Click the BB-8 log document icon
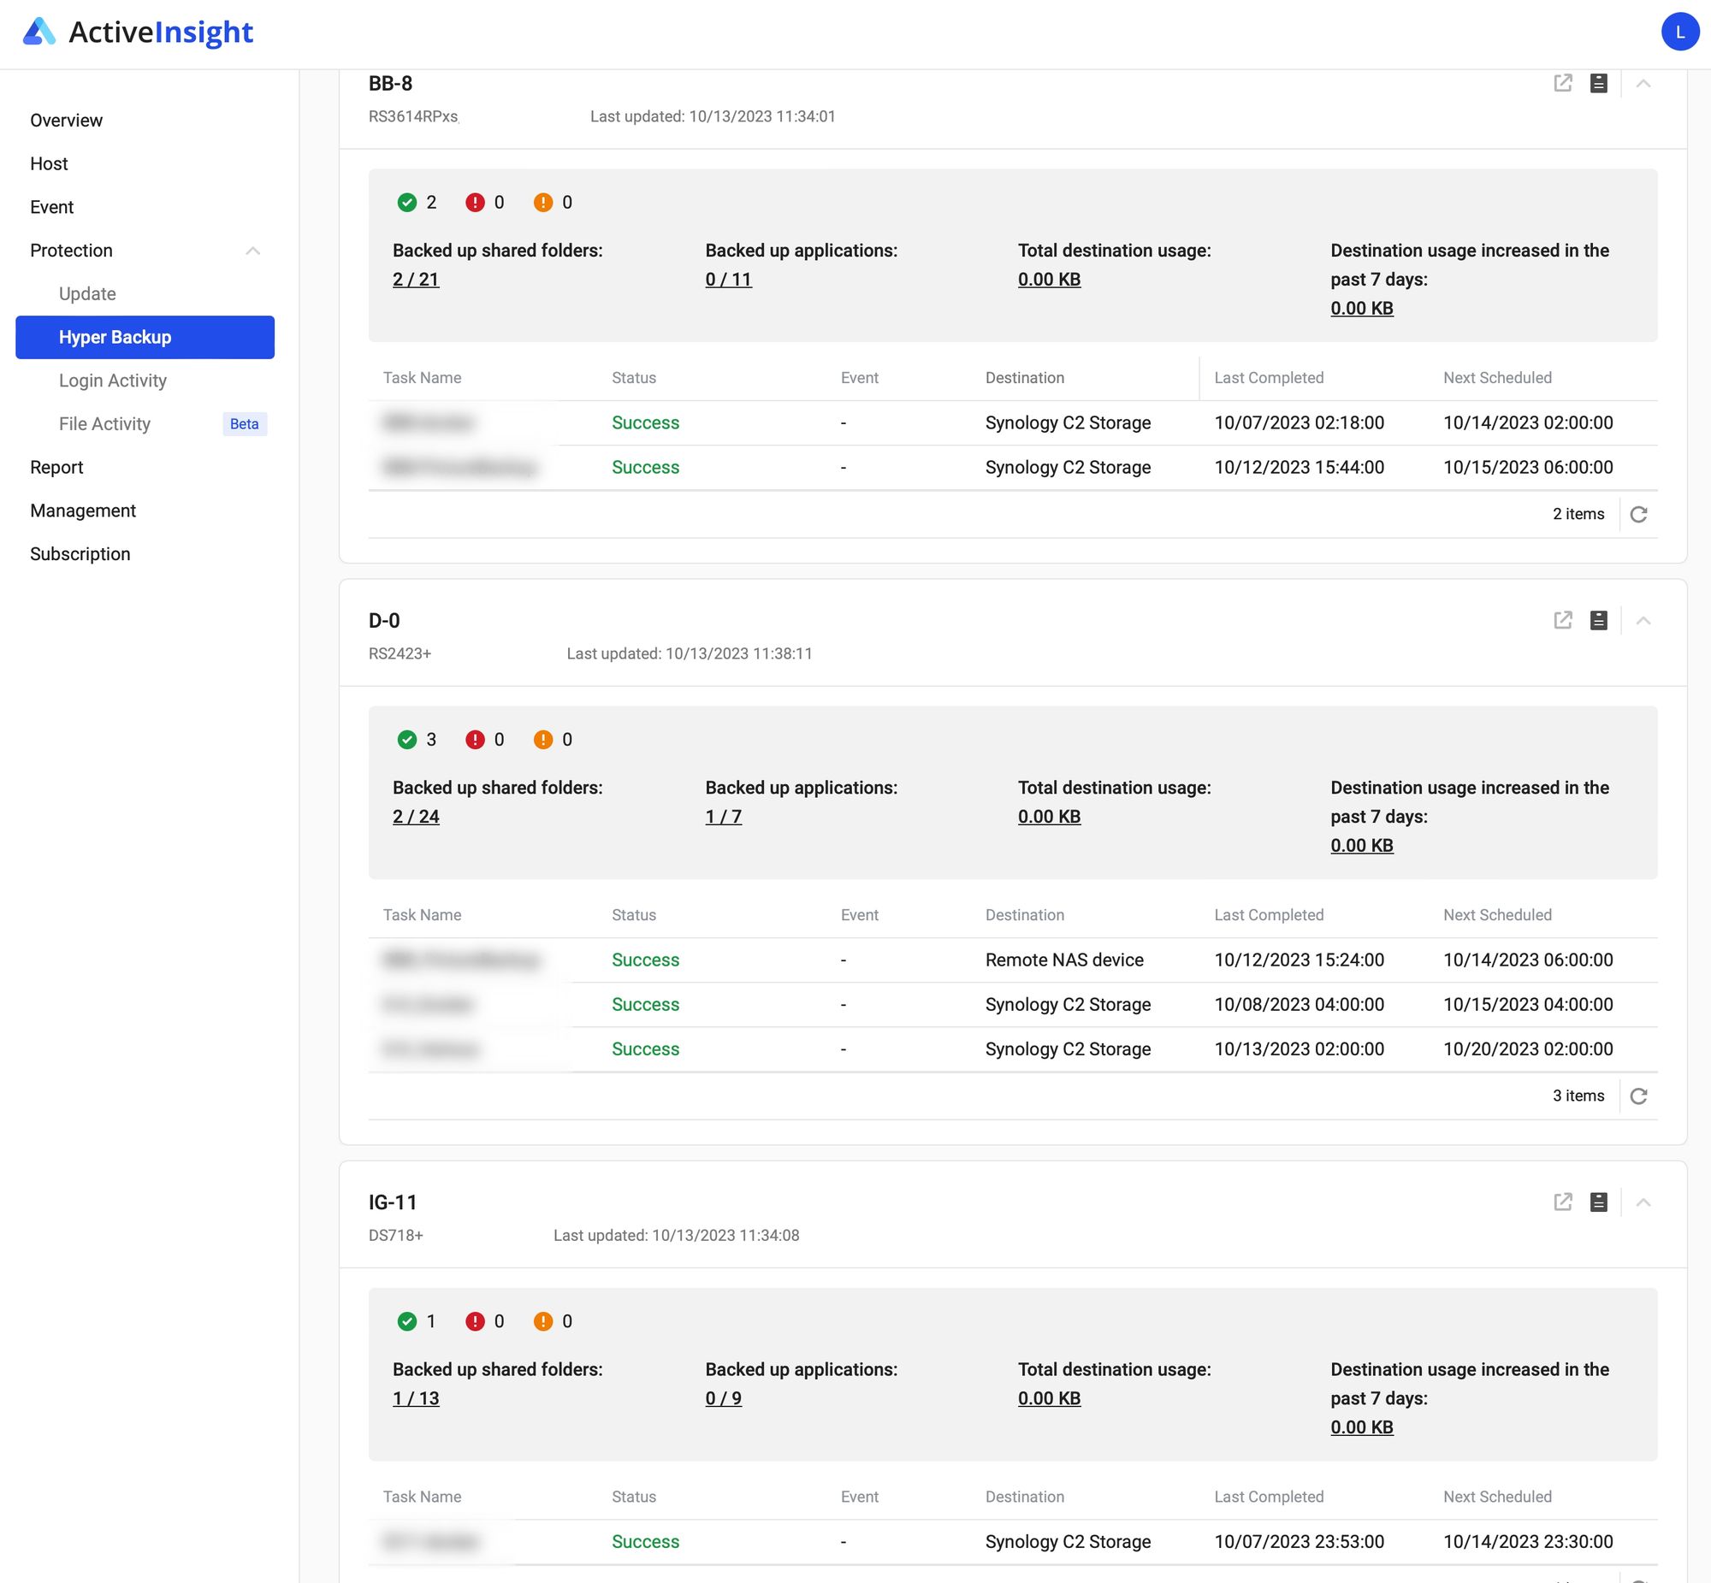This screenshot has width=1711, height=1583. click(1598, 83)
